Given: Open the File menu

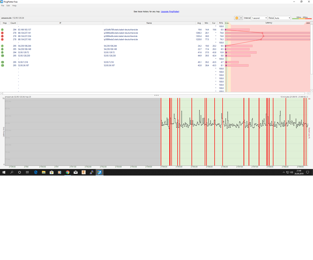Looking at the screenshot, I should 3,6.
